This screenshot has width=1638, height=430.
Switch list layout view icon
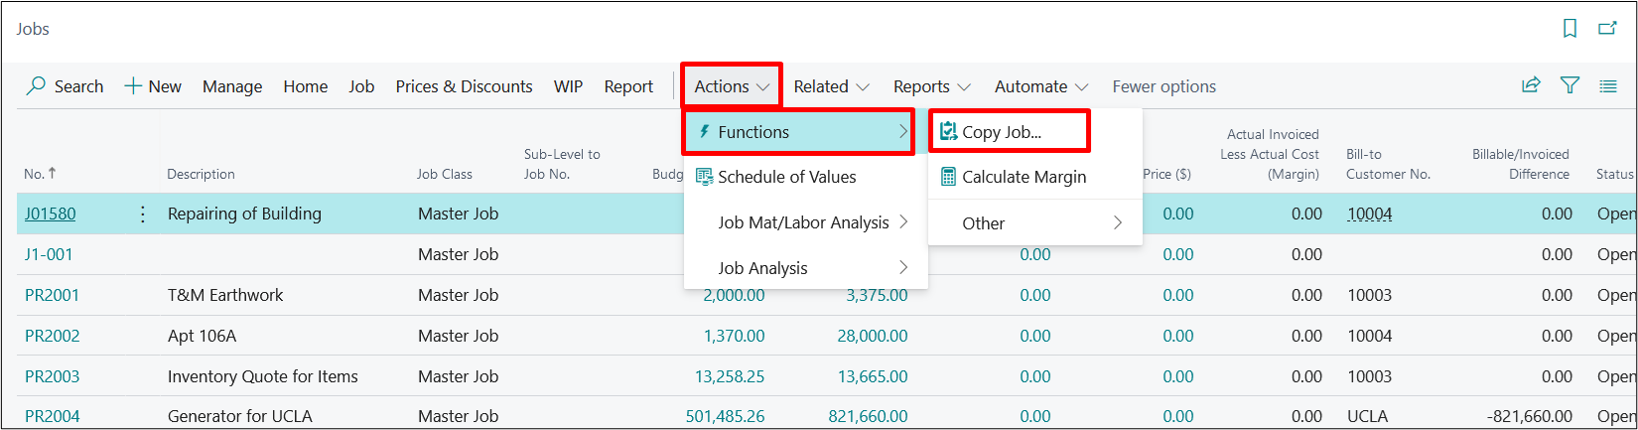coord(1608,86)
